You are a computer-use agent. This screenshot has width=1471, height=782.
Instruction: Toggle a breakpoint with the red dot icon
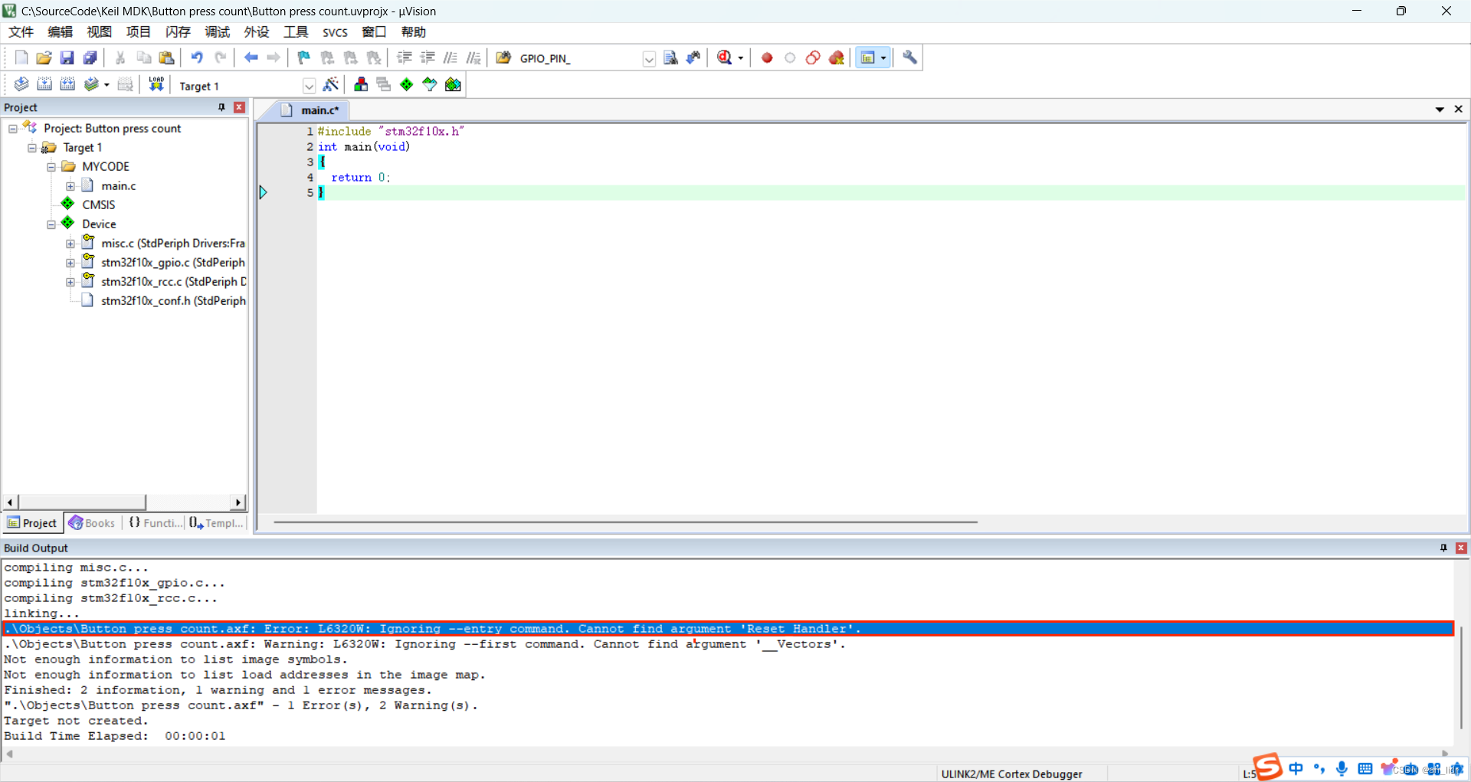pos(767,57)
